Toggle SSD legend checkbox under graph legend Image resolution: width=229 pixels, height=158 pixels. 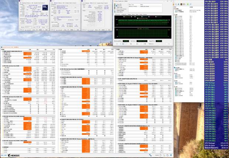[x=137, y=18]
